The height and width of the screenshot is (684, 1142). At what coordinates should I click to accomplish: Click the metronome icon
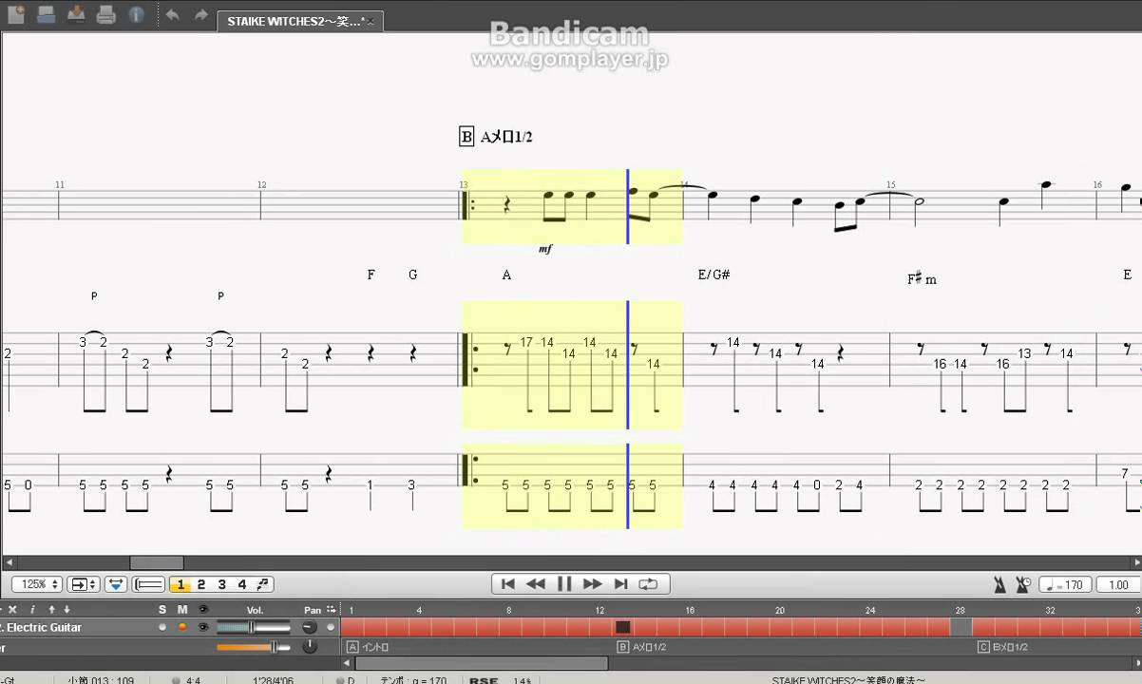coord(999,585)
